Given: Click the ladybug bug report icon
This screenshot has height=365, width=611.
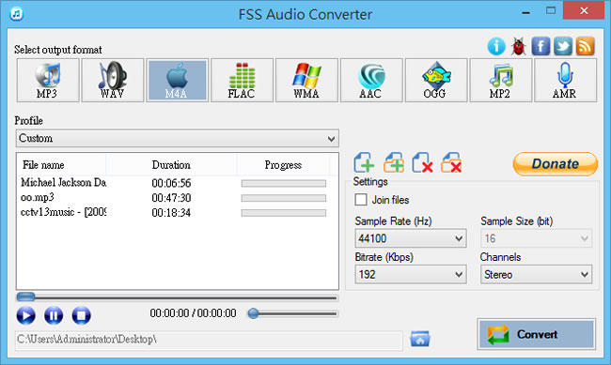Looking at the screenshot, I should (518, 47).
